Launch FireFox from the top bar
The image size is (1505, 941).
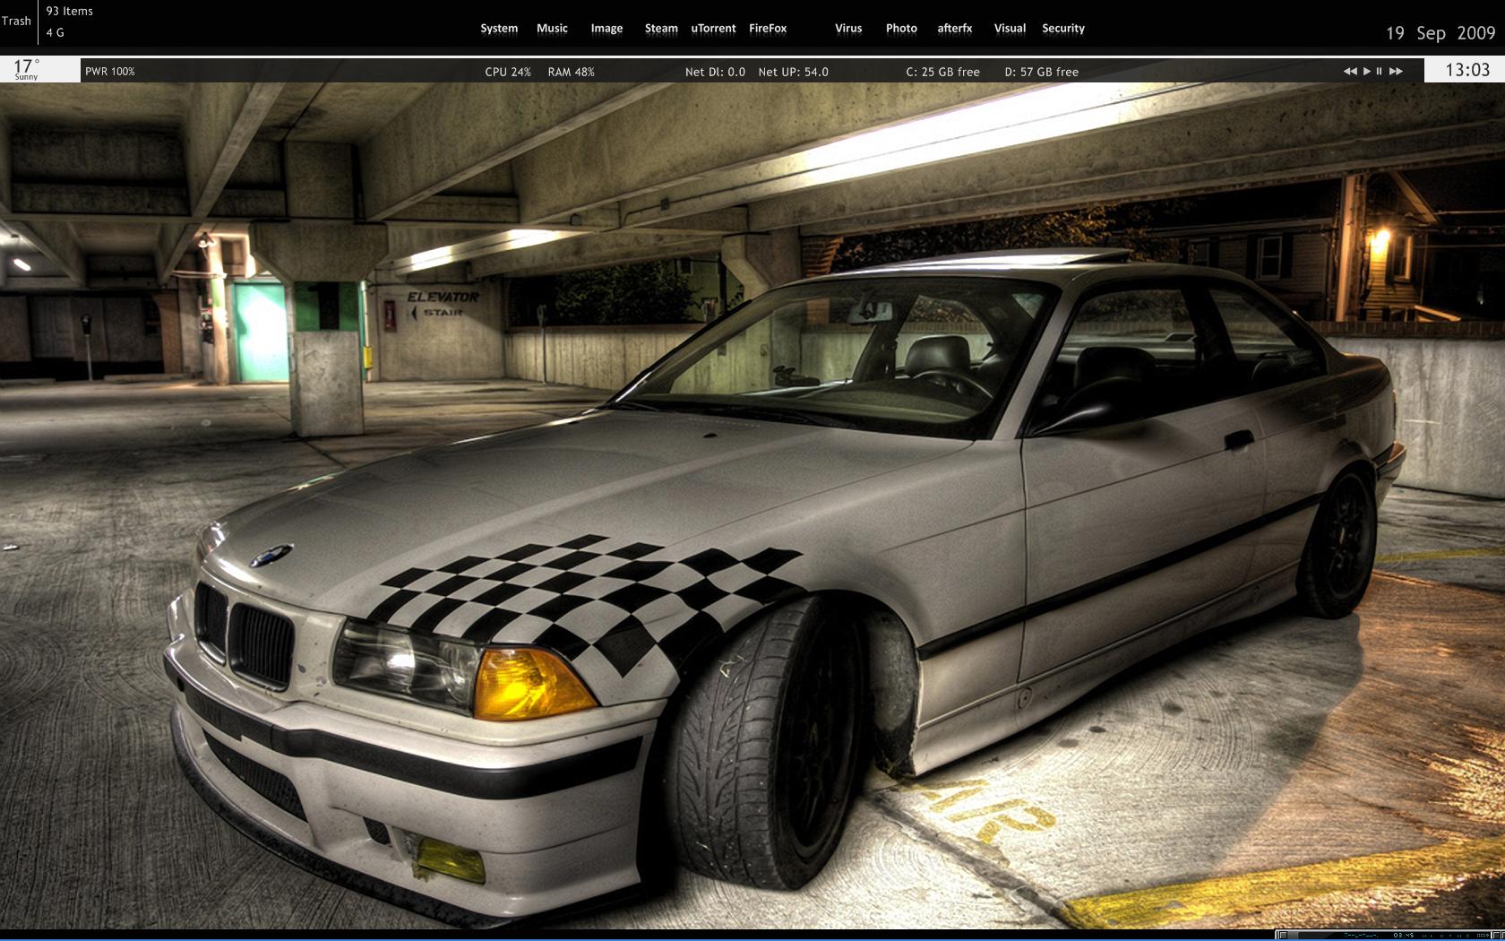[768, 29]
